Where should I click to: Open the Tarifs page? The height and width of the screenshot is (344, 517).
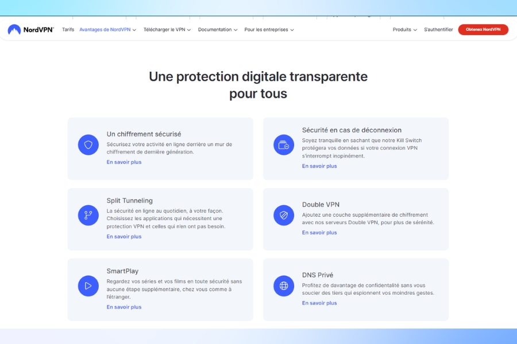pyautogui.click(x=68, y=30)
